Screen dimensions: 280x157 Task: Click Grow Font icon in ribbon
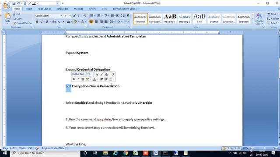click(x=74, y=16)
